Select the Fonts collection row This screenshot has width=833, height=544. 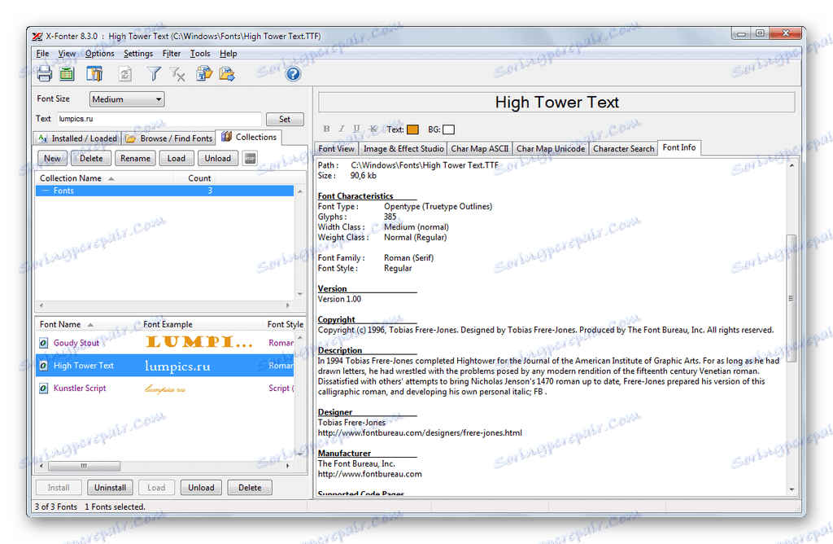click(164, 191)
